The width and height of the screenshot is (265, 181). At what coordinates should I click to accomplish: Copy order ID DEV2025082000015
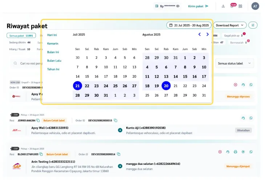[x=115, y=120]
